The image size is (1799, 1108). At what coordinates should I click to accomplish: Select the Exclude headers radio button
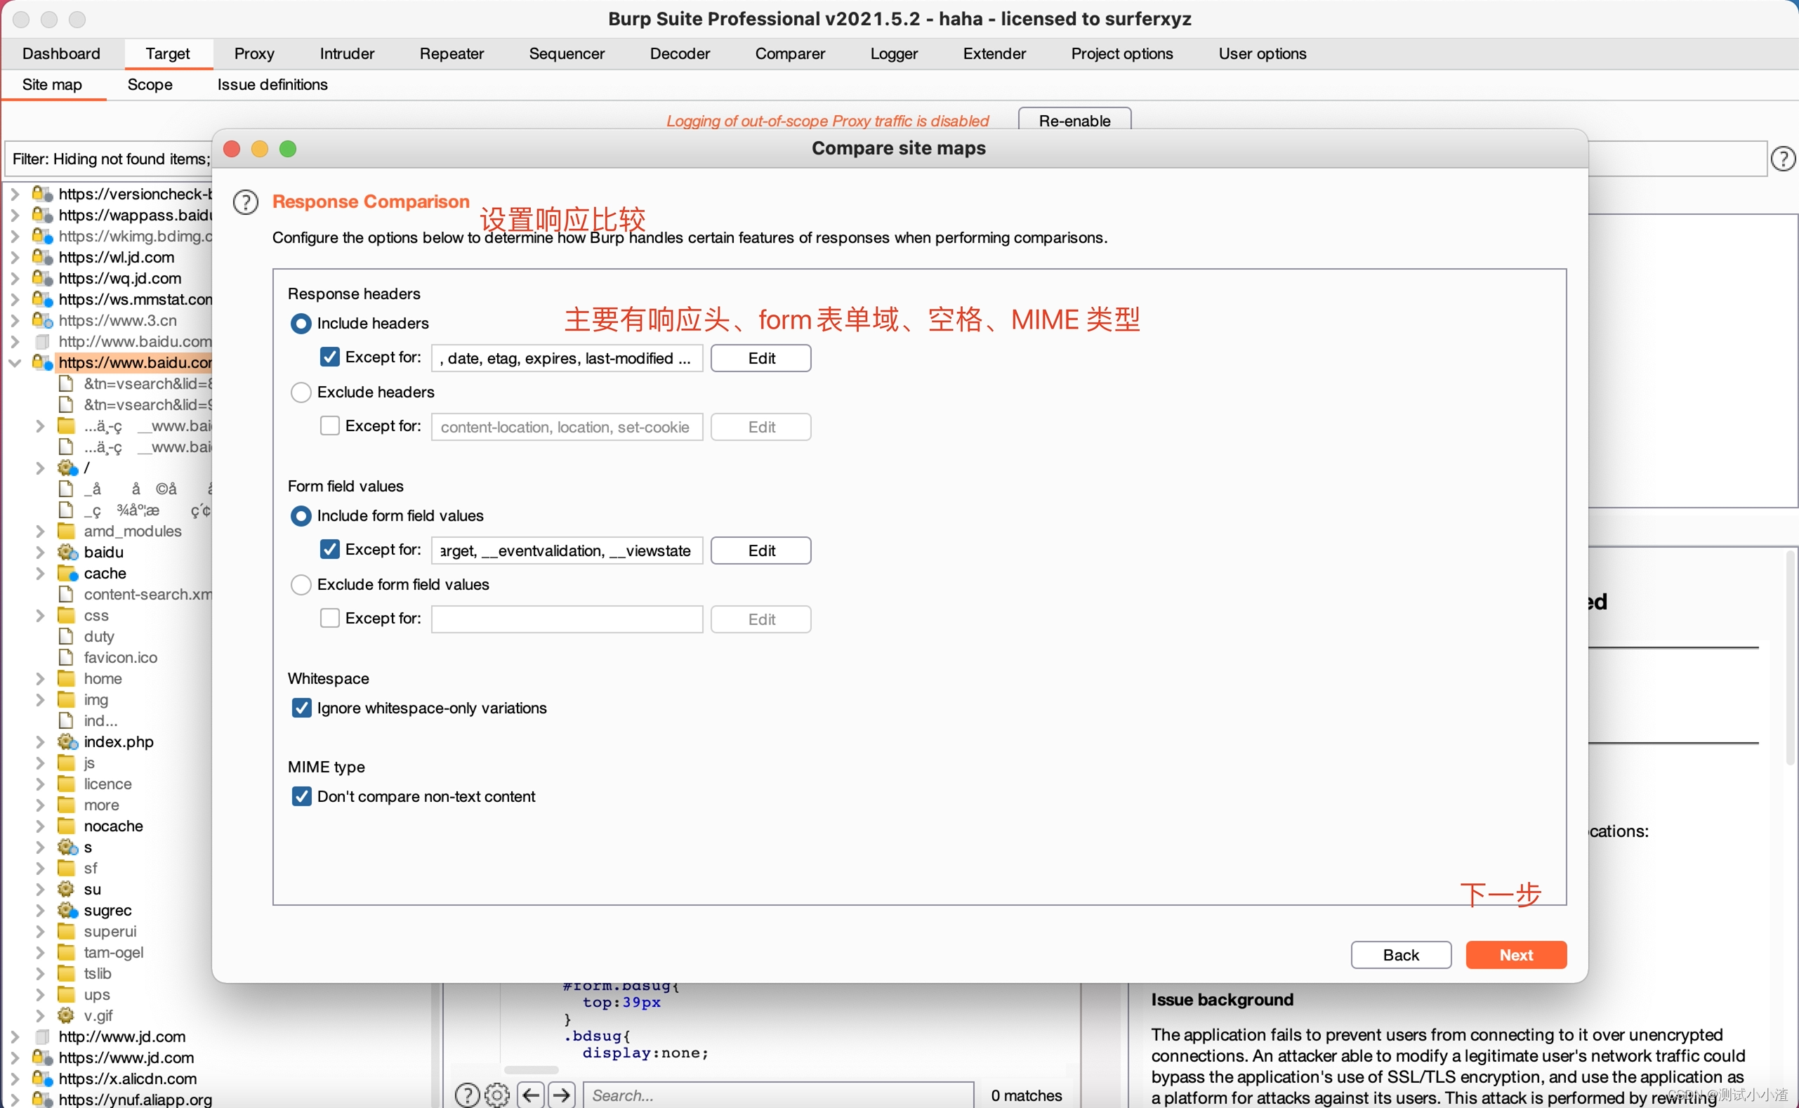[x=301, y=392]
